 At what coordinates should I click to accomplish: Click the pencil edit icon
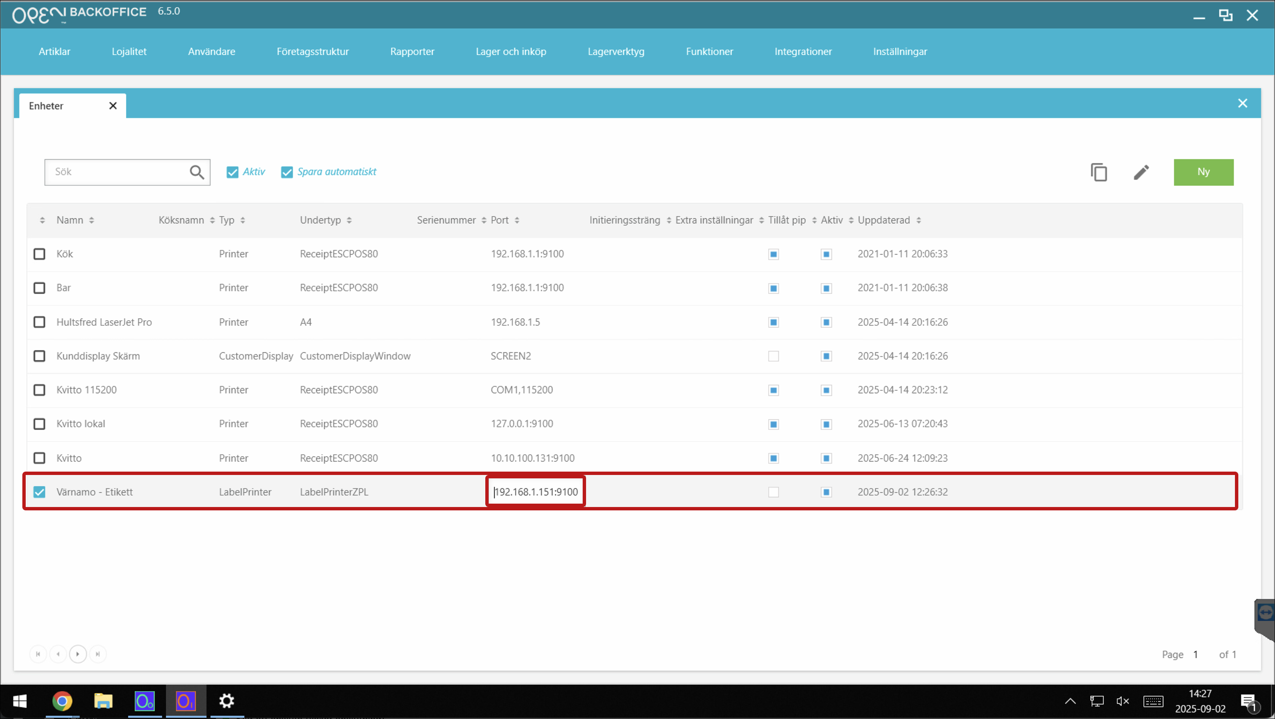tap(1141, 172)
